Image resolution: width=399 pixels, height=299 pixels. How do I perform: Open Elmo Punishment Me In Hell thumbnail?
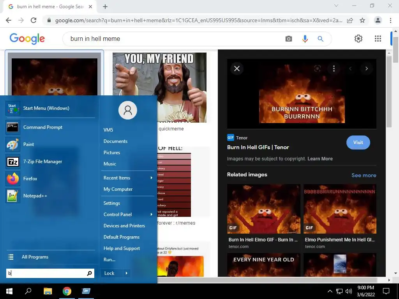tap(340, 209)
